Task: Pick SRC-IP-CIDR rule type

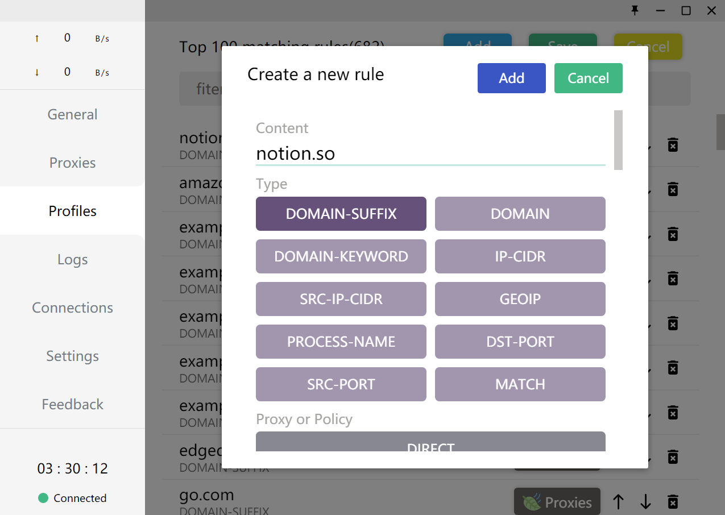Action: point(341,299)
